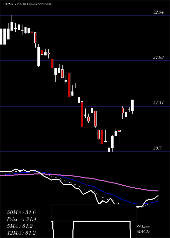
Task: Click the 31.31 price level label
Action: click(158, 103)
